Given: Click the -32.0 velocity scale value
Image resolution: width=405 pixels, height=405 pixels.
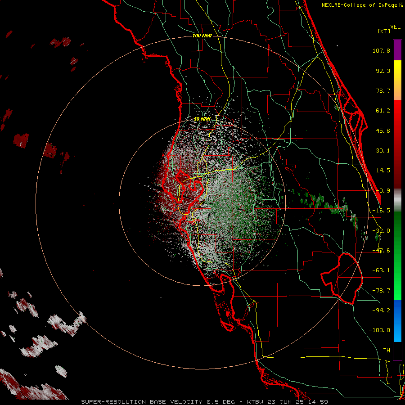Looking at the screenshot, I should click(381, 231).
